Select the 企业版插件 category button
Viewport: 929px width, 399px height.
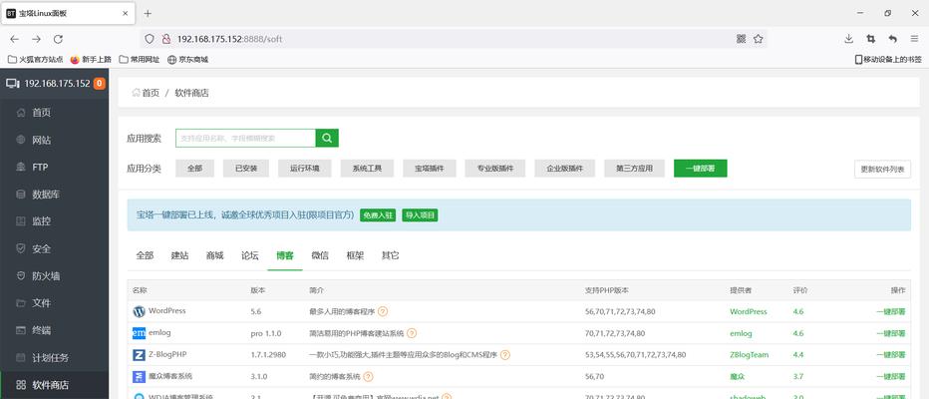click(x=564, y=169)
